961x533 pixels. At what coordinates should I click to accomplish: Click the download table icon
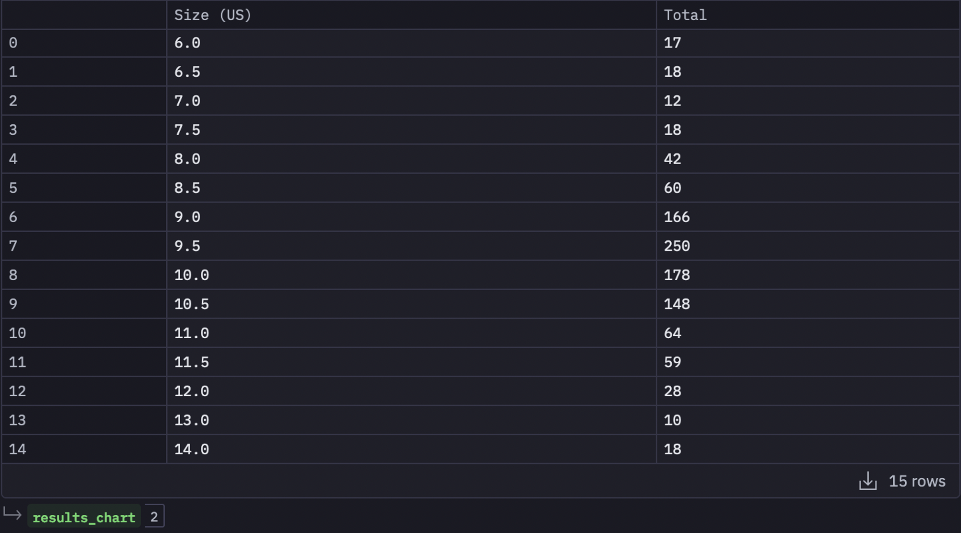(x=868, y=481)
